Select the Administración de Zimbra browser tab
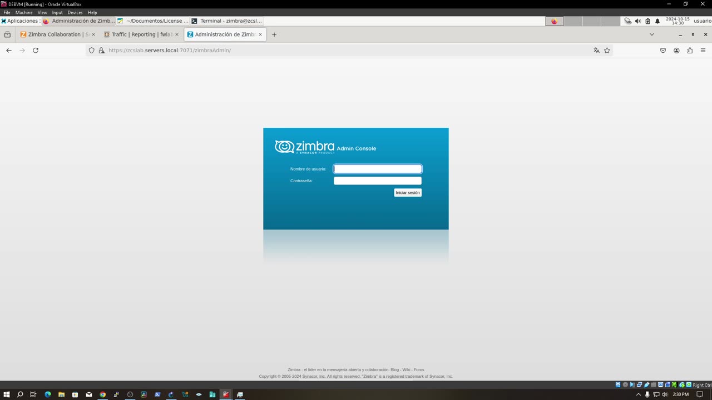The image size is (712, 400). (225, 34)
